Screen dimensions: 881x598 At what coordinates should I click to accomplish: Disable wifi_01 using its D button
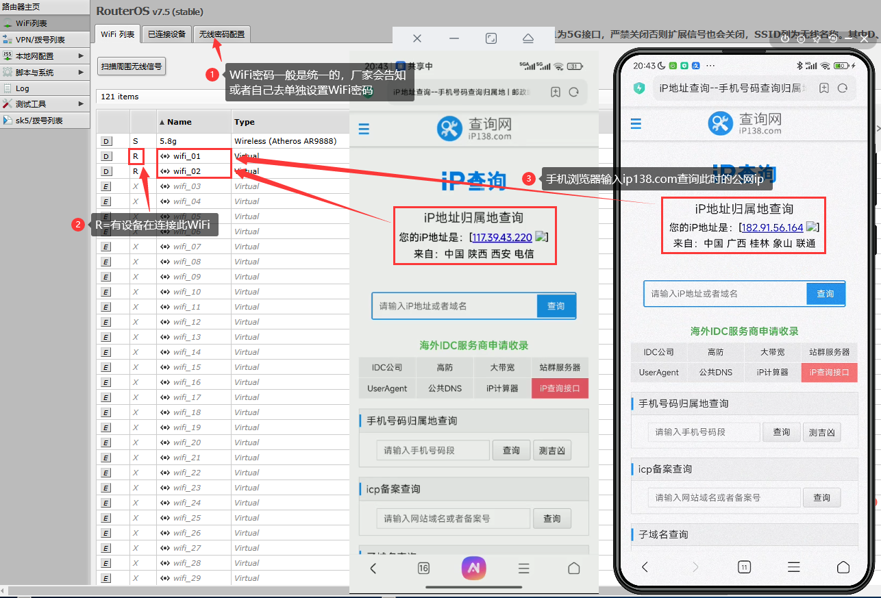(x=106, y=156)
